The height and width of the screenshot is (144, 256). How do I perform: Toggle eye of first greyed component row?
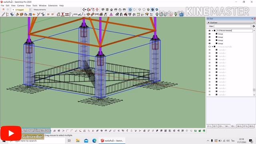tap(210, 50)
